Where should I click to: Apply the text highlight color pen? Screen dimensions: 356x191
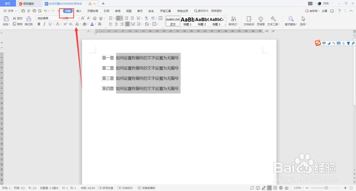(84, 24)
